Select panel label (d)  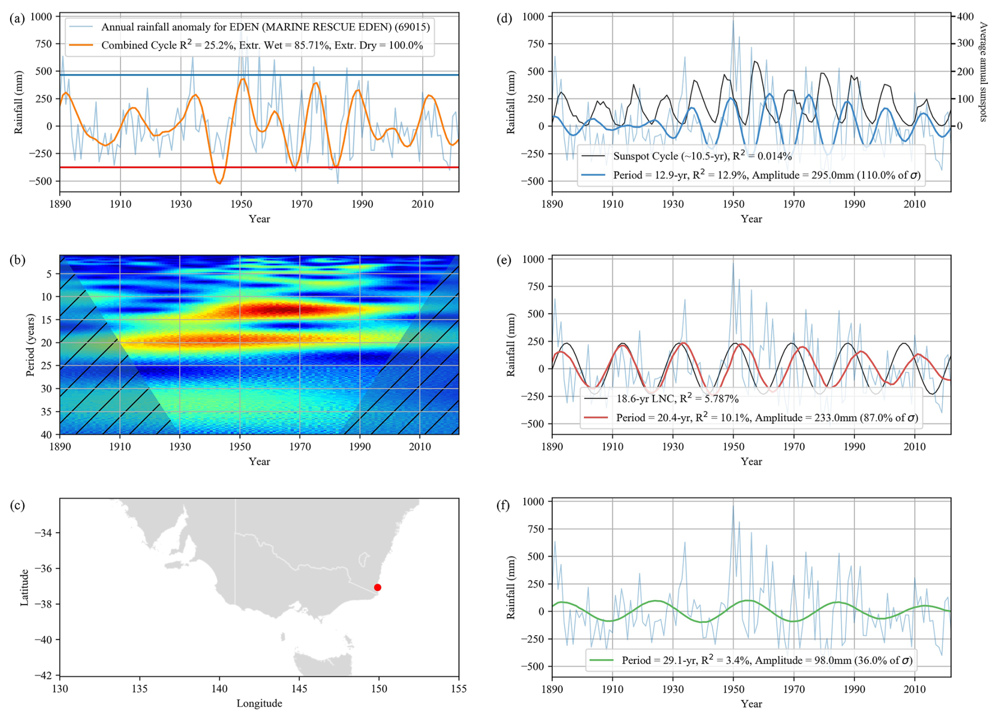click(505, 18)
